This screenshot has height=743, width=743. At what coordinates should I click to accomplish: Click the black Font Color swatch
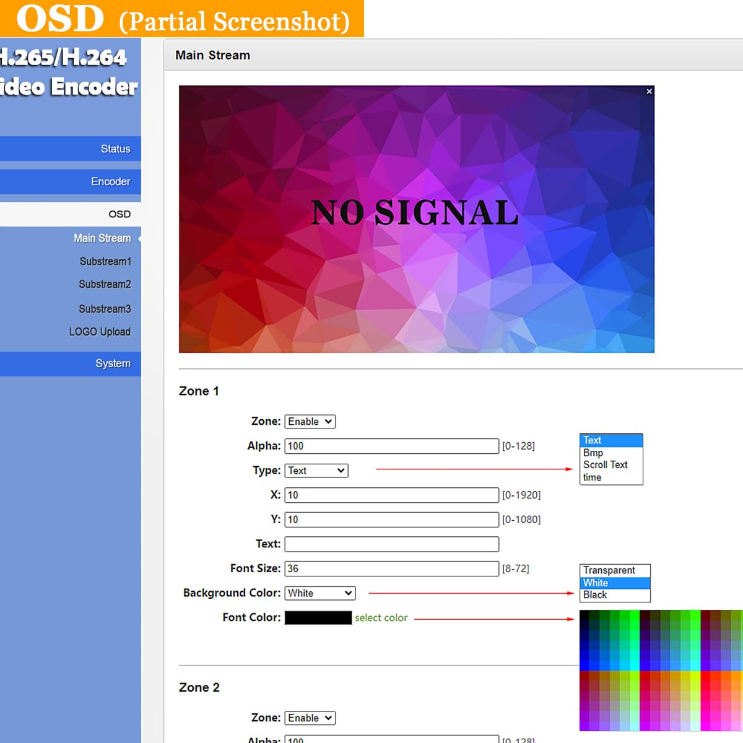pos(318,618)
